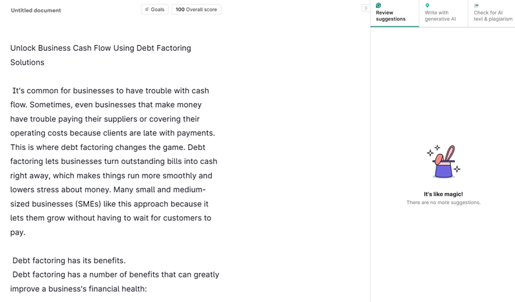Rename the Untitled document title field
Image resolution: width=515 pixels, height=302 pixels.
[36, 11]
